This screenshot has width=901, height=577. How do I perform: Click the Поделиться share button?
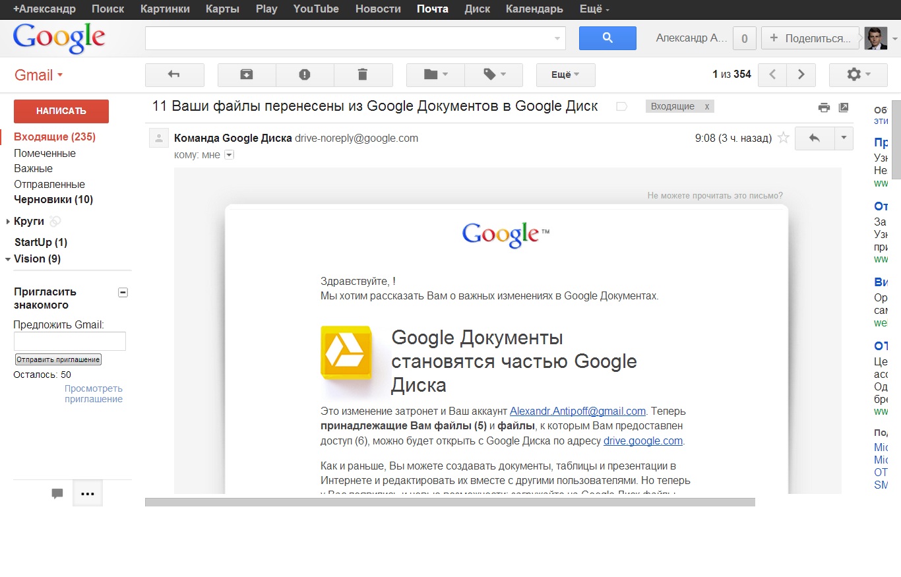(811, 38)
